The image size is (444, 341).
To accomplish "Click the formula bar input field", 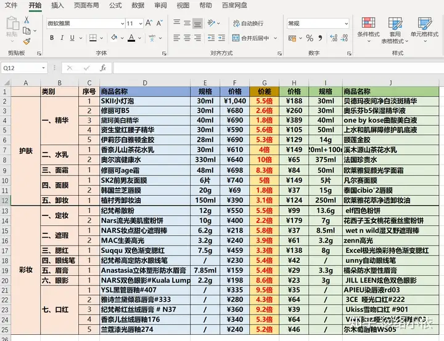I will pyautogui.click(x=278, y=68).
